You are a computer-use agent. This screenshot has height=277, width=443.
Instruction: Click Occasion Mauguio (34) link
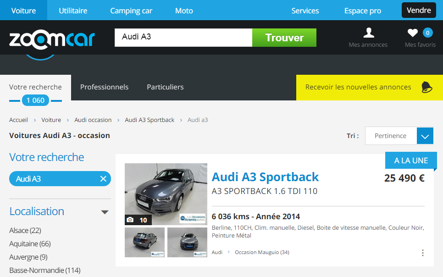[x=262, y=252]
